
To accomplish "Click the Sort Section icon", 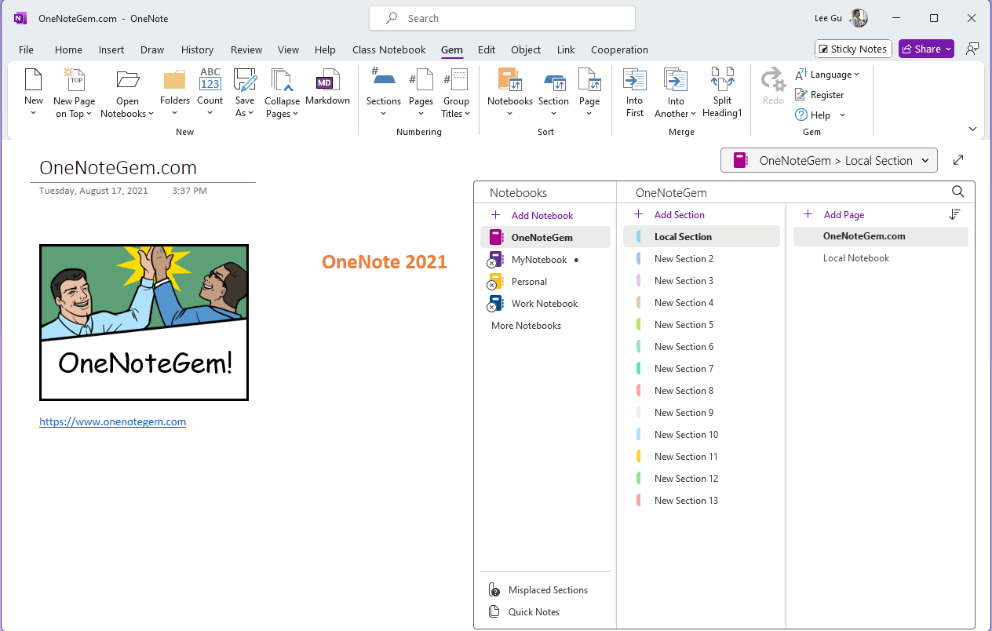I will pyautogui.click(x=553, y=82).
